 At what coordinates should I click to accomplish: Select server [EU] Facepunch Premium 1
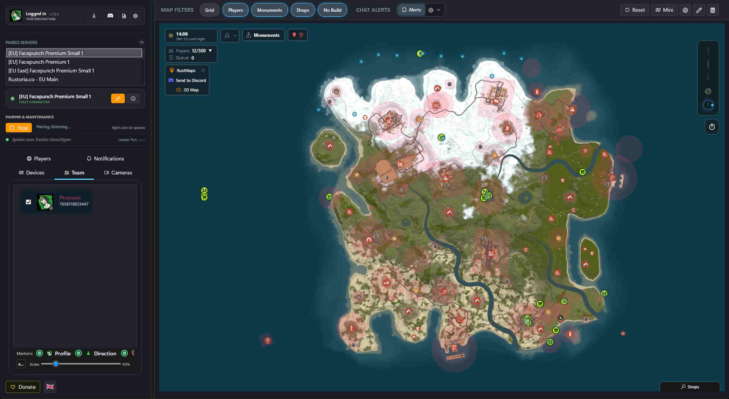[x=74, y=62]
